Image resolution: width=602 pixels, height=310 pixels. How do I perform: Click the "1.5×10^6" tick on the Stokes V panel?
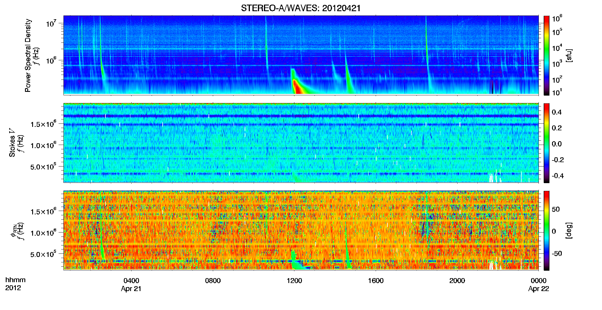[x=43, y=124]
